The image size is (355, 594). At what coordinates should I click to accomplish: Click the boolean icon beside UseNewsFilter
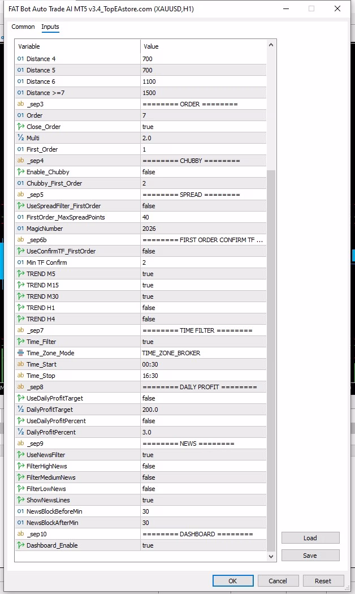pos(20,455)
